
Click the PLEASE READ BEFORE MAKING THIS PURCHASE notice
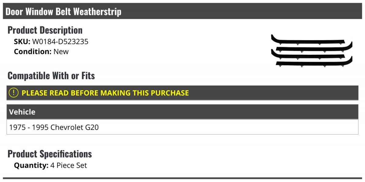105,93
